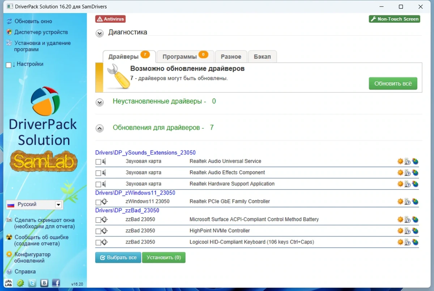
Task: Open Диспетчер устройств link
Action: (41, 32)
